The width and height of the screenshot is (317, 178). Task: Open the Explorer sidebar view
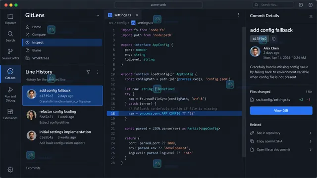pyautogui.click(x=10, y=19)
